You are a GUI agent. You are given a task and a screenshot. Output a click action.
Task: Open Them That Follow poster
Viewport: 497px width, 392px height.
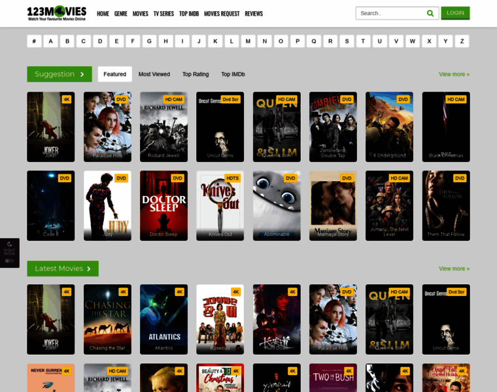coord(446,206)
